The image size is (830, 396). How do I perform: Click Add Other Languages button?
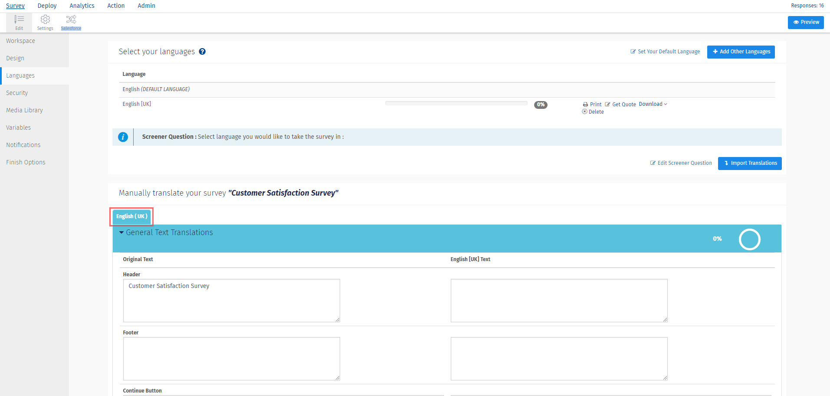[x=741, y=52]
